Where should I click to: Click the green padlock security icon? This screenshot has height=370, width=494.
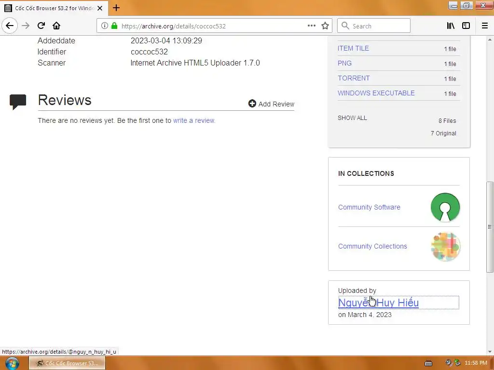pos(114,26)
